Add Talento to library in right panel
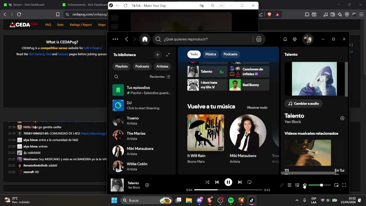The image size is (366, 206). (342, 118)
